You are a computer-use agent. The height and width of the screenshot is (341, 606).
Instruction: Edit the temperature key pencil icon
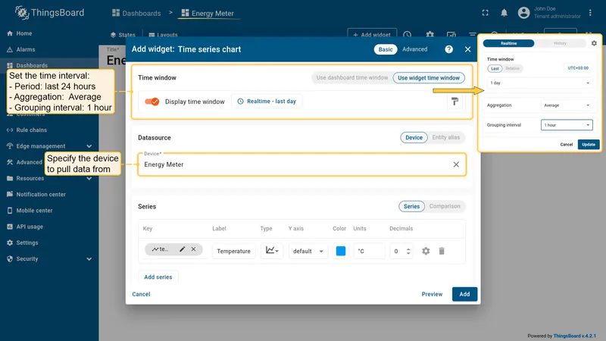pyautogui.click(x=182, y=249)
